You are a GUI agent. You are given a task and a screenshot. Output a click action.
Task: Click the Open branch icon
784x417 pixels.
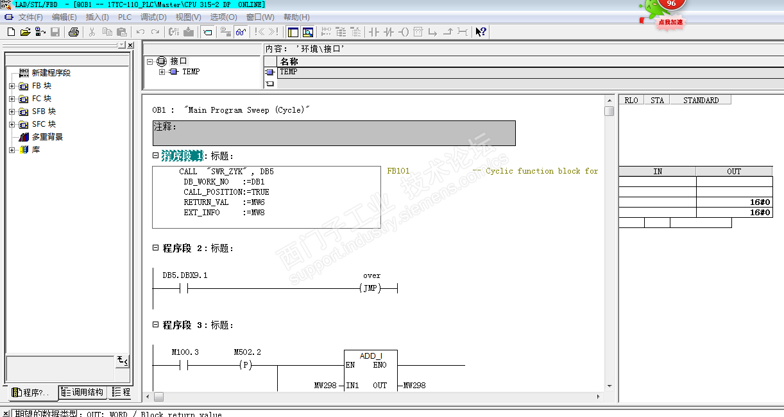432,32
